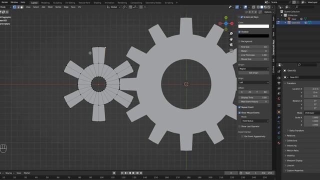Open the Object properties tab (orange square)
This screenshot has width=320, height=180.
tap(279, 112)
